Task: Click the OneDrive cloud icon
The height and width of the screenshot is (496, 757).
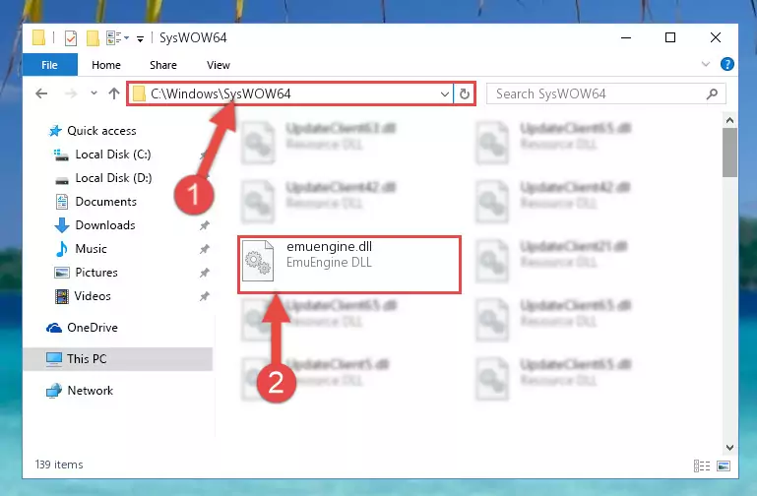Action: pyautogui.click(x=54, y=328)
